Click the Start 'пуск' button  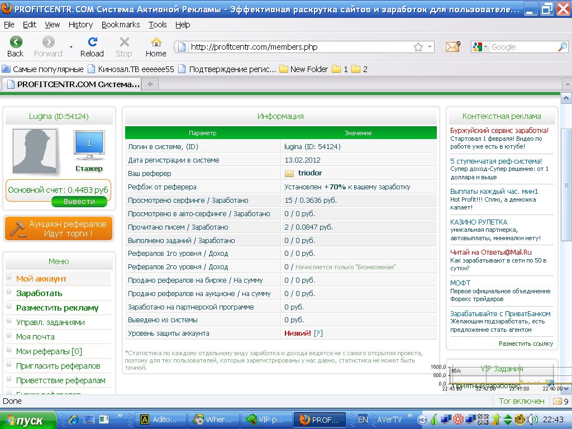[28, 420]
